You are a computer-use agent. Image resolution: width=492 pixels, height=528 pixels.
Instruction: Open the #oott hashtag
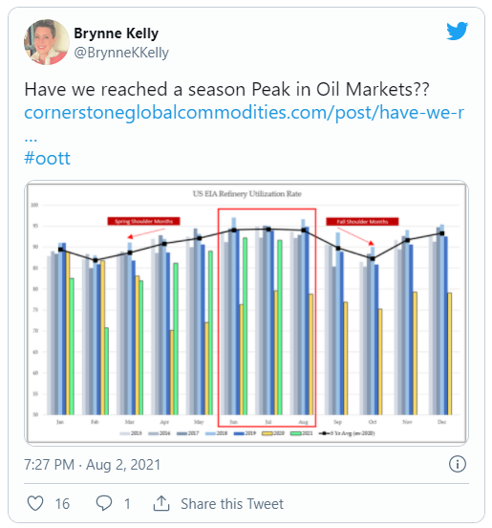[x=48, y=158]
